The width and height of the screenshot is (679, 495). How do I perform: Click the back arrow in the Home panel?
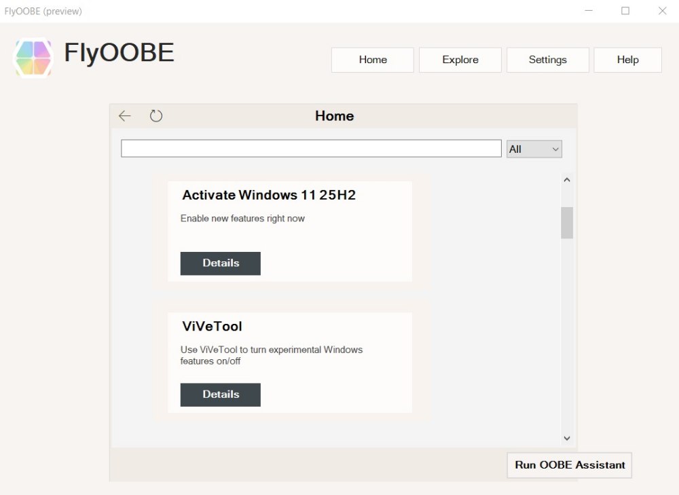click(x=124, y=115)
